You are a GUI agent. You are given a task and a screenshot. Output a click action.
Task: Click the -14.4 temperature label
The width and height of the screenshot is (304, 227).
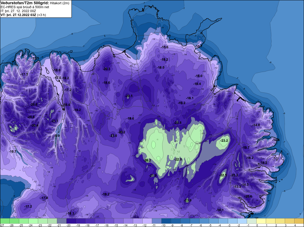(276, 140)
